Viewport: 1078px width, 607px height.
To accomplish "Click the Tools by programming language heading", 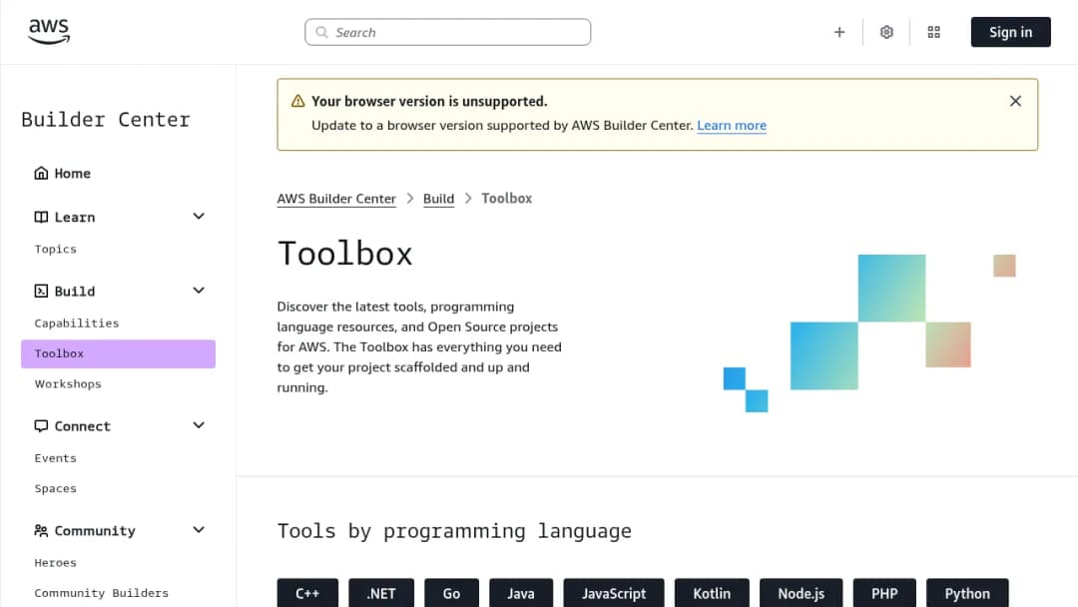I will tap(454, 531).
